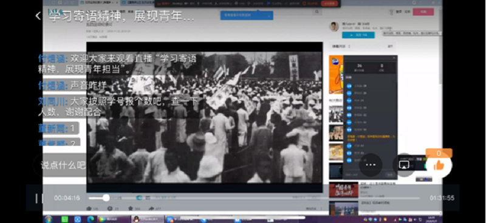Pause the live replay playback
This screenshot has width=486, height=223.
pos(39,198)
